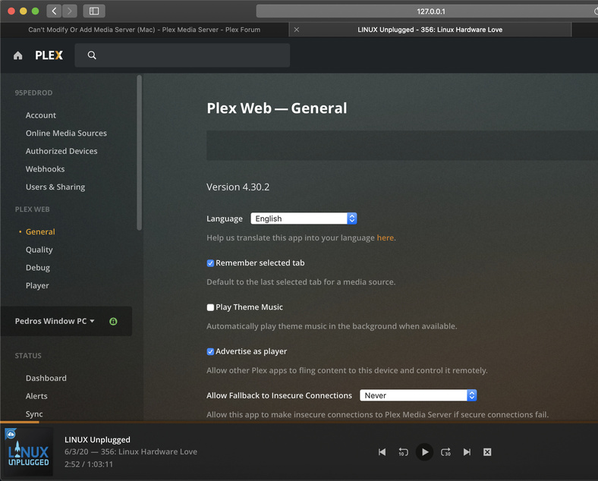Image resolution: width=598 pixels, height=481 pixels.
Task: Open Authorized Devices settings
Action: tap(61, 151)
